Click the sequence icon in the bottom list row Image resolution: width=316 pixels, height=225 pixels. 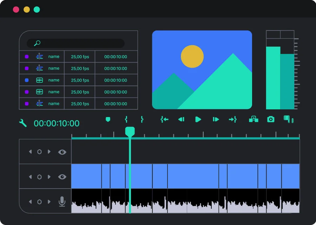point(39,104)
